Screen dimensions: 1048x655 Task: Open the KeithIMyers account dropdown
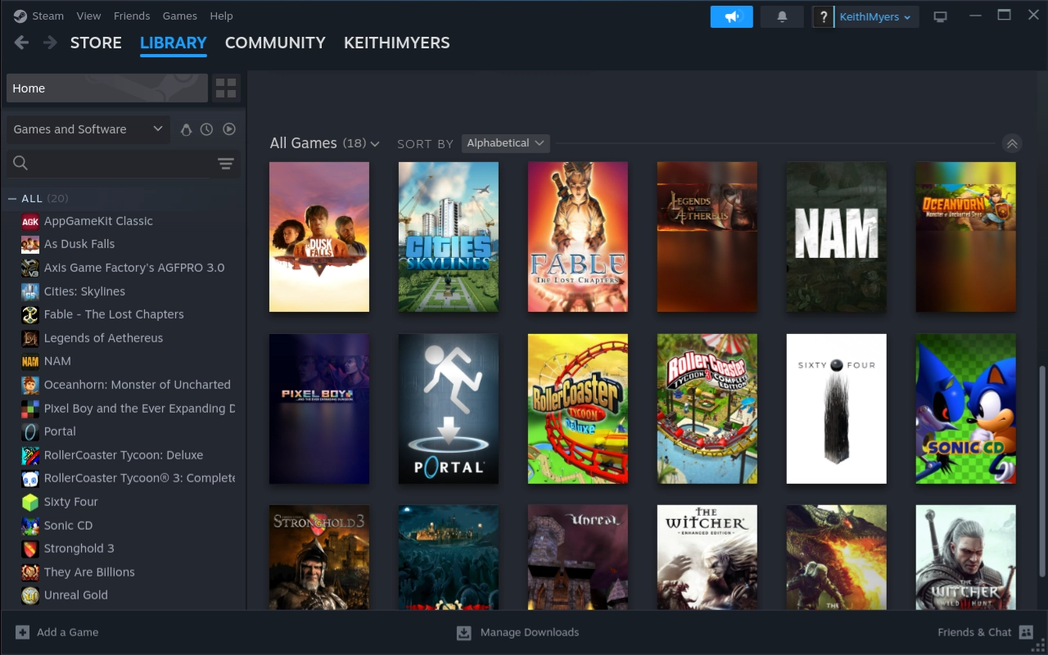[875, 17]
